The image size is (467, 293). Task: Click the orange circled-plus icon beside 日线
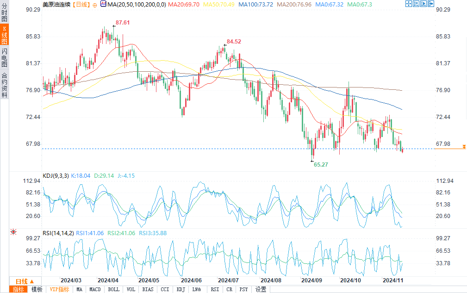point(95,4)
